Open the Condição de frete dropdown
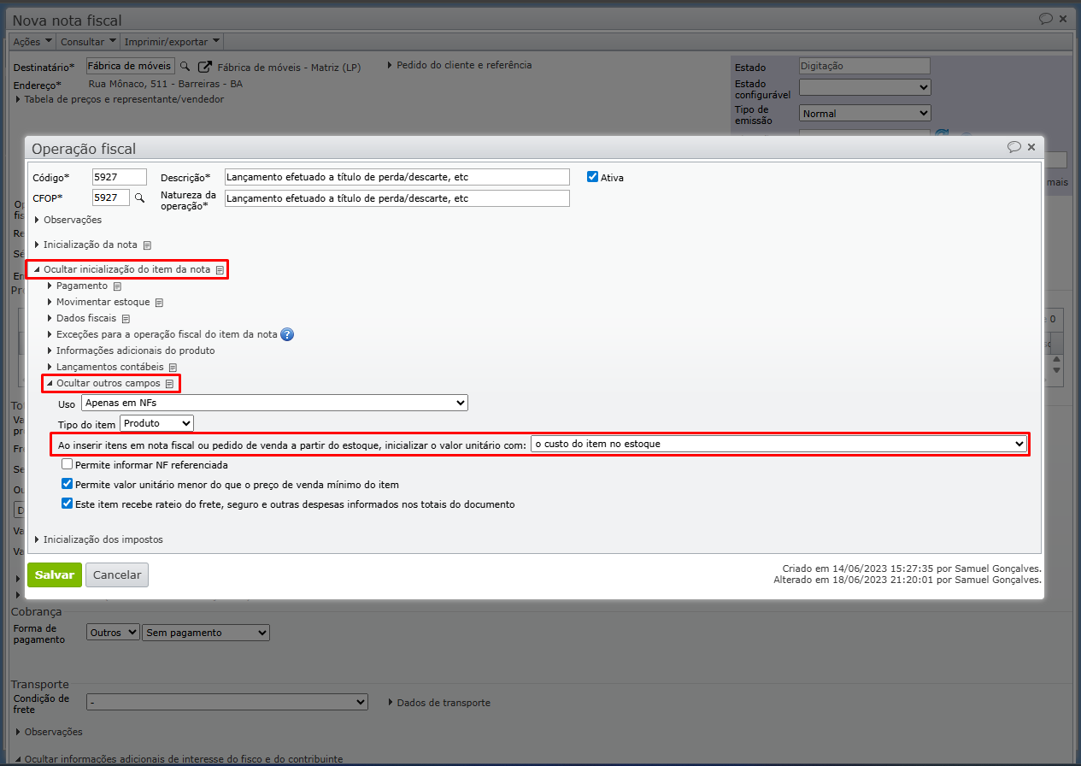The image size is (1081, 766). [x=227, y=702]
